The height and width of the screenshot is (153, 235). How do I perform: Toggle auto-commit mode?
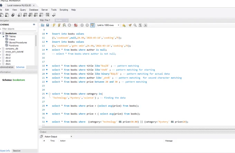(x=92, y=25)
